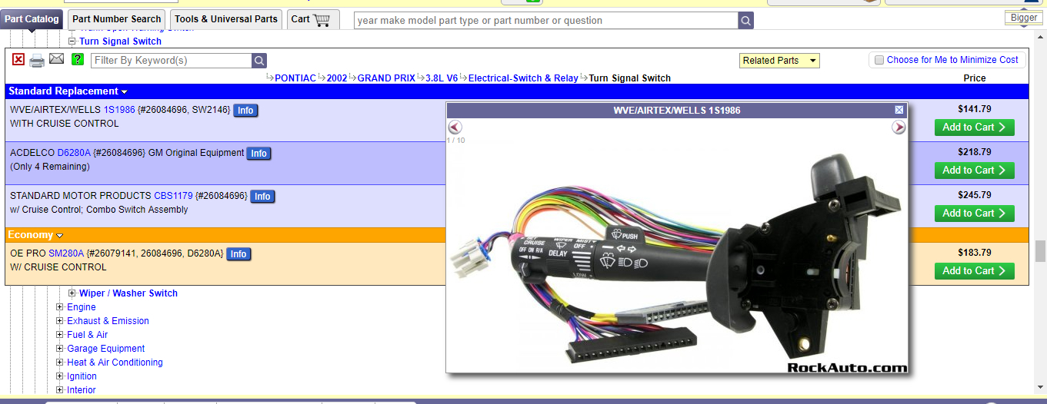Click Info for WVE/AIRTEX/WELLS 1S1986

click(245, 111)
